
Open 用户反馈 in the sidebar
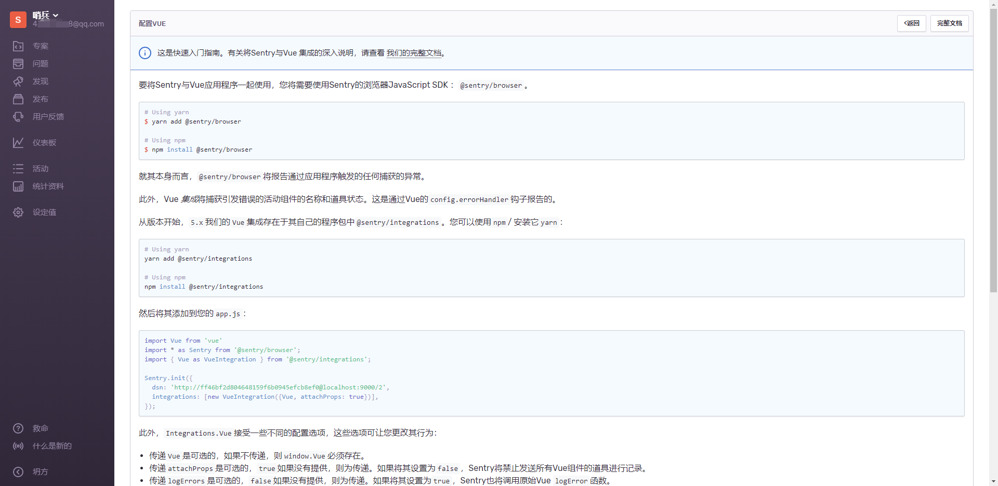pos(48,117)
